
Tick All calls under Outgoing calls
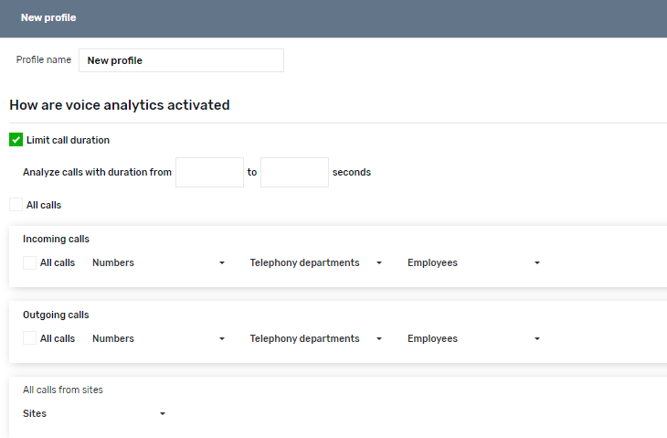(29, 338)
